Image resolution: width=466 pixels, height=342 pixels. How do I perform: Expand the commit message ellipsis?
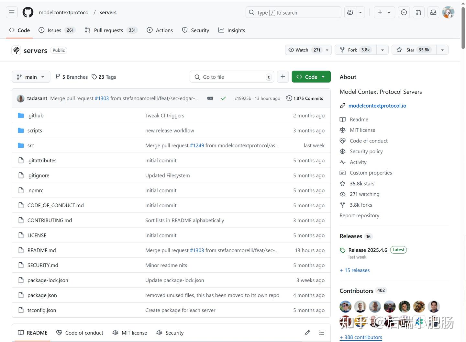pyautogui.click(x=210, y=98)
